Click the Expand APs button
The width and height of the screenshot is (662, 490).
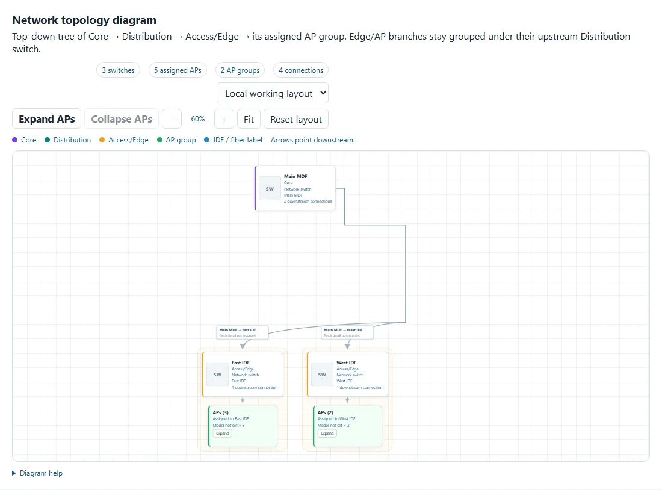click(46, 119)
